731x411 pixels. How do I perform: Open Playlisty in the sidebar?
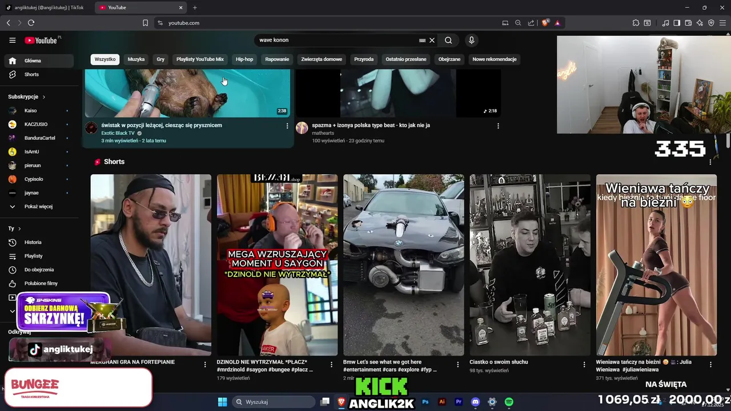pos(39,256)
